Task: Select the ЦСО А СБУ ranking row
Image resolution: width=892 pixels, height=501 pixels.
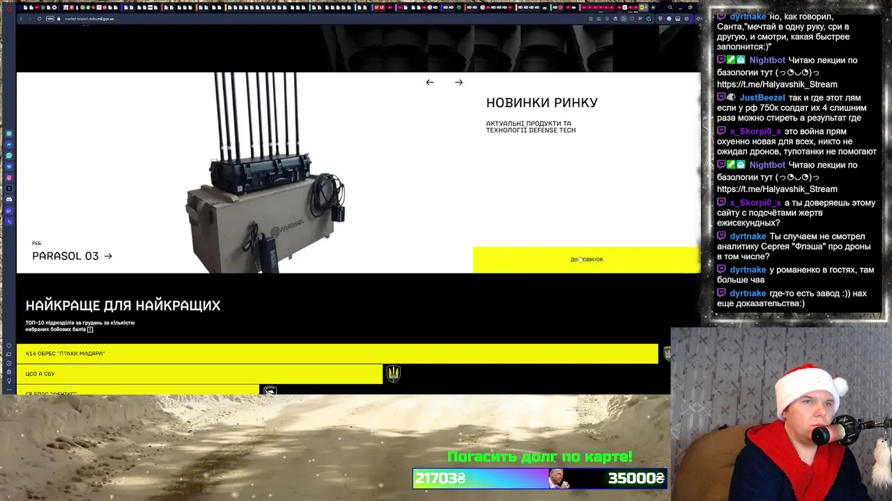Action: (x=199, y=374)
